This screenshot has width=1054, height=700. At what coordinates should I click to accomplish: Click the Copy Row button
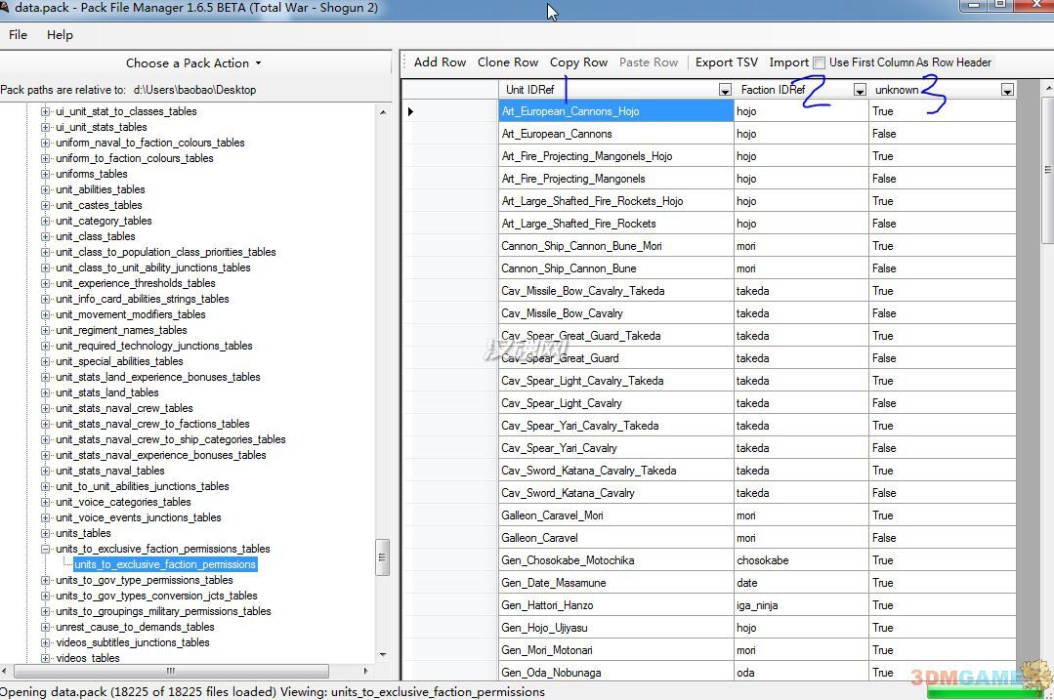tap(578, 62)
